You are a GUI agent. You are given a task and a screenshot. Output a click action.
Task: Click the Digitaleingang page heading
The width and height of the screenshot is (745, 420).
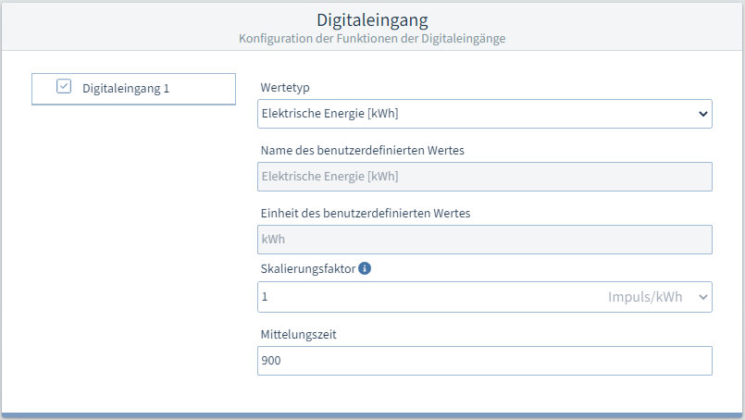[x=372, y=19]
